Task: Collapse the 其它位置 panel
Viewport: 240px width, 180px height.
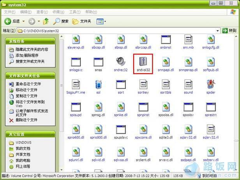Action: 52,134
